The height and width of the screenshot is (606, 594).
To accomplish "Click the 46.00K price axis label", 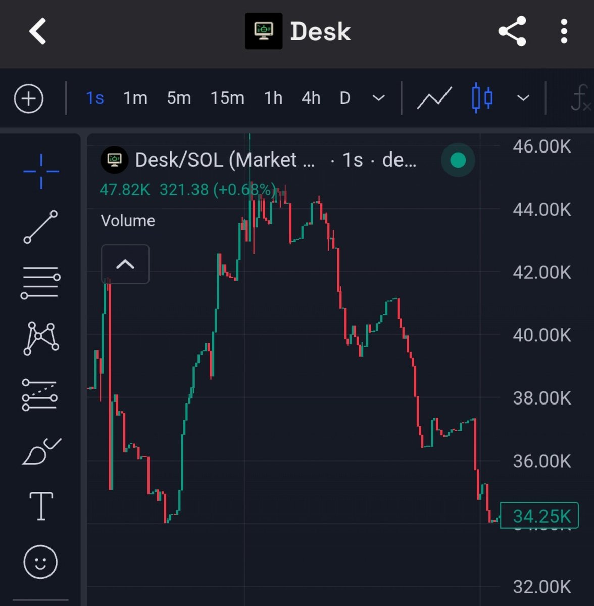I will click(x=542, y=146).
